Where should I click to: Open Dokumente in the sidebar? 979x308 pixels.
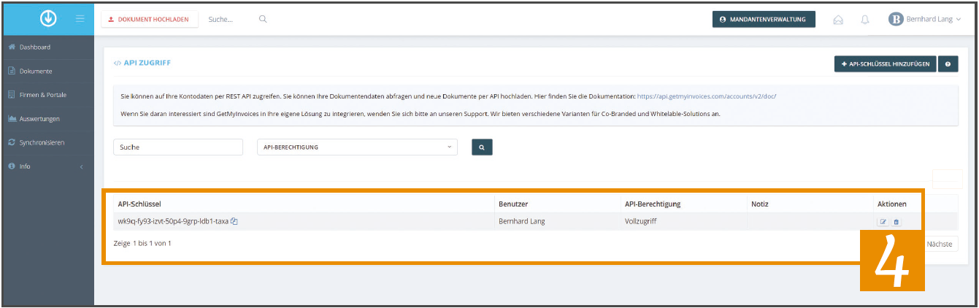pos(47,71)
